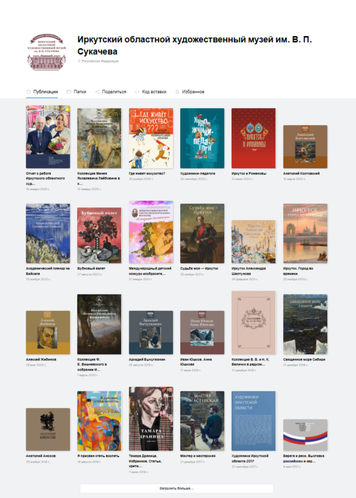Open the Иркутск и Романовы title link
Viewport: 356px width, 498px height.
249,173
